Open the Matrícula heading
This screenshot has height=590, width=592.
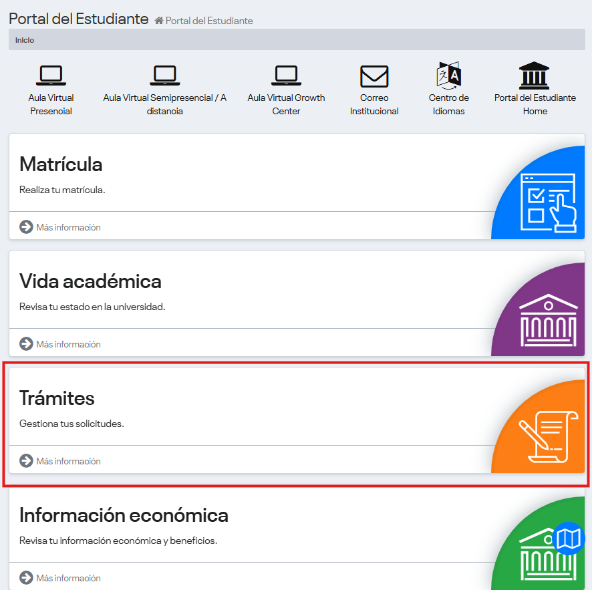(x=61, y=164)
